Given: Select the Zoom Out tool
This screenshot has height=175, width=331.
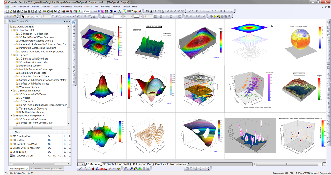Looking at the screenshot, I should click(74, 30).
